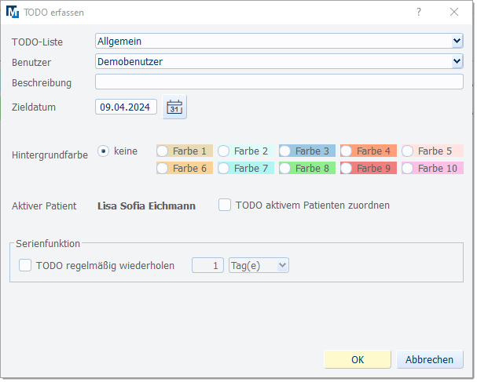This screenshot has height=382, width=477.
Task: Tick 'TODO regelmäßig wiederholen' checkbox
Action: (x=25, y=265)
